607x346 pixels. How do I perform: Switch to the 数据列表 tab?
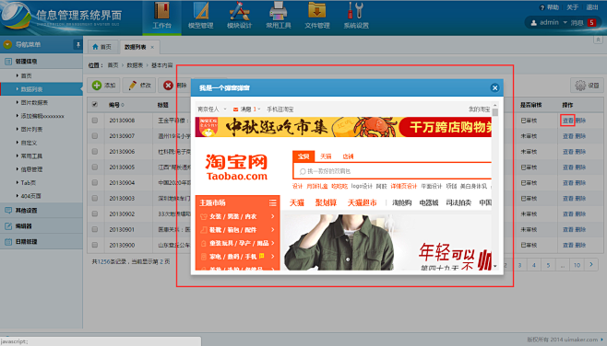point(139,47)
